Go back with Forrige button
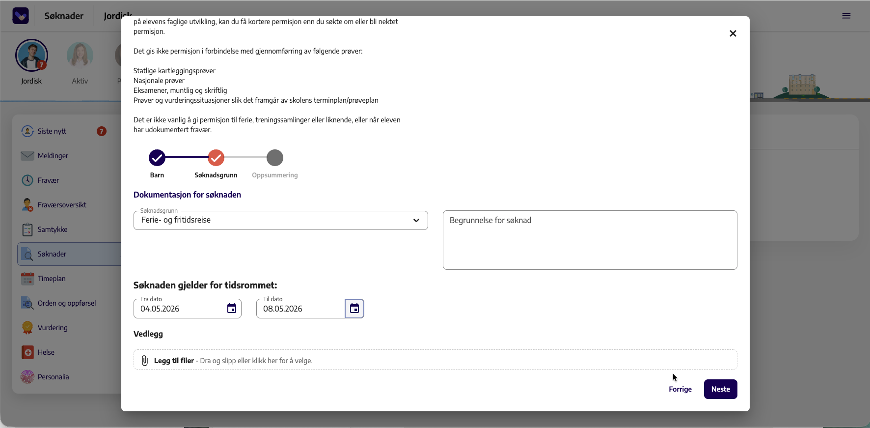Viewport: 870px width, 428px height. coord(680,389)
